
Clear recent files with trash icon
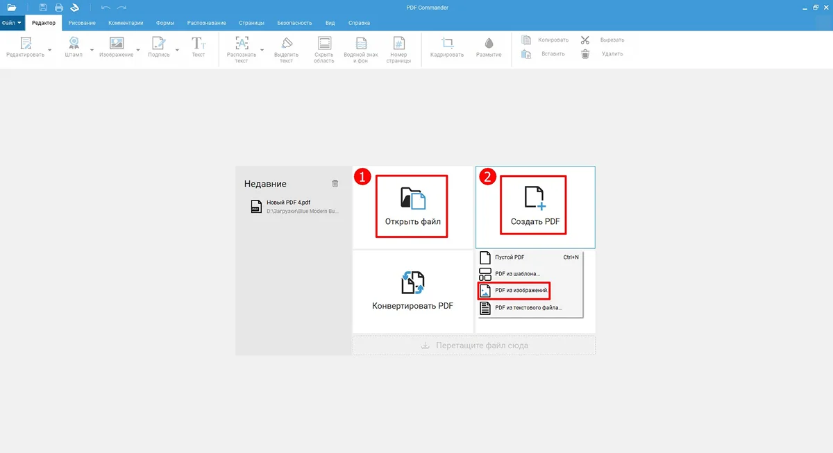click(335, 184)
